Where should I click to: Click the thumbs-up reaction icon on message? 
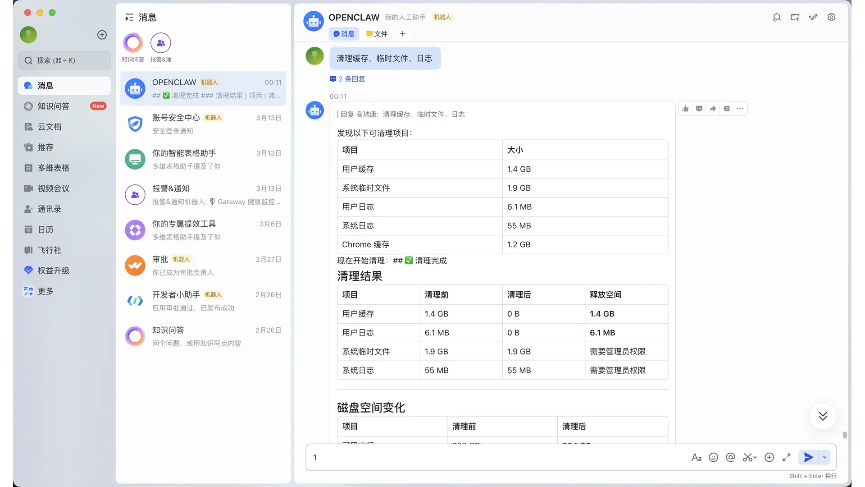[685, 109]
